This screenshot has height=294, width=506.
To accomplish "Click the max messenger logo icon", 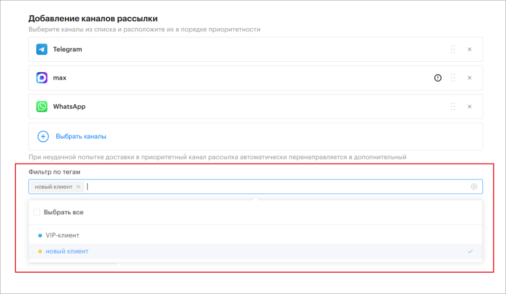I will (42, 78).
